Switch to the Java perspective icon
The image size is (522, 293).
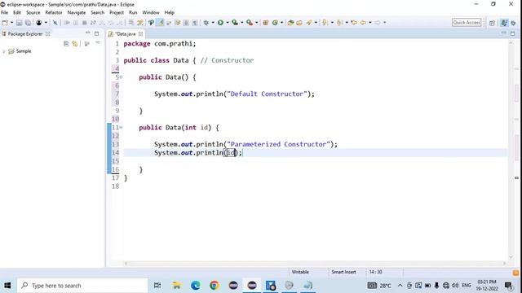tap(504, 23)
